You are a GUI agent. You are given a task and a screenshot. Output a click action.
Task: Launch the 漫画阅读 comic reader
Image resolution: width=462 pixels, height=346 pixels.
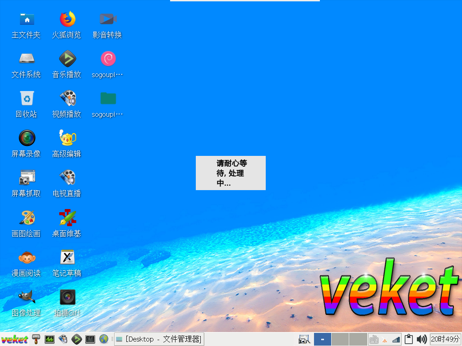click(x=27, y=257)
